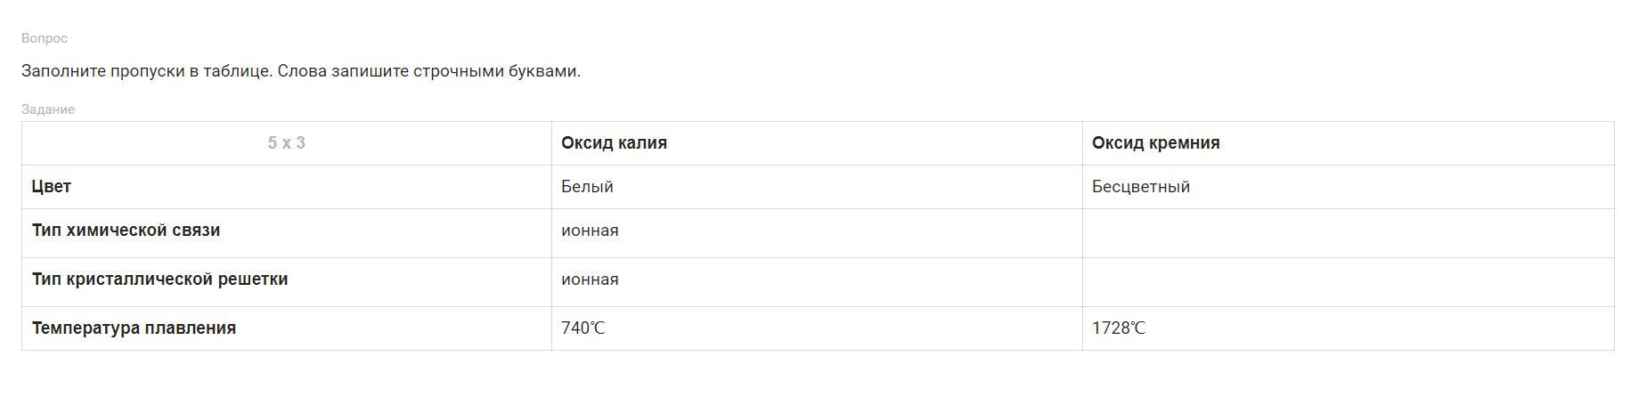
Task: Click the 'Белый' color cell
Action: pos(587,187)
